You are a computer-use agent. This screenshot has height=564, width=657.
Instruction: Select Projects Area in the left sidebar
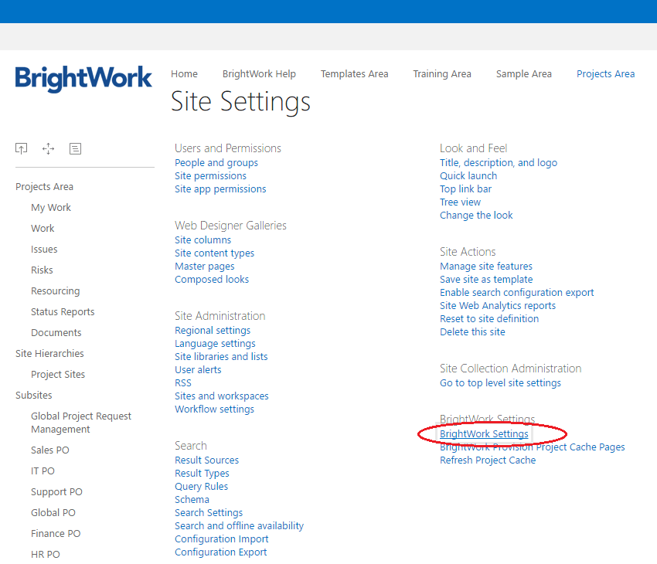click(44, 187)
